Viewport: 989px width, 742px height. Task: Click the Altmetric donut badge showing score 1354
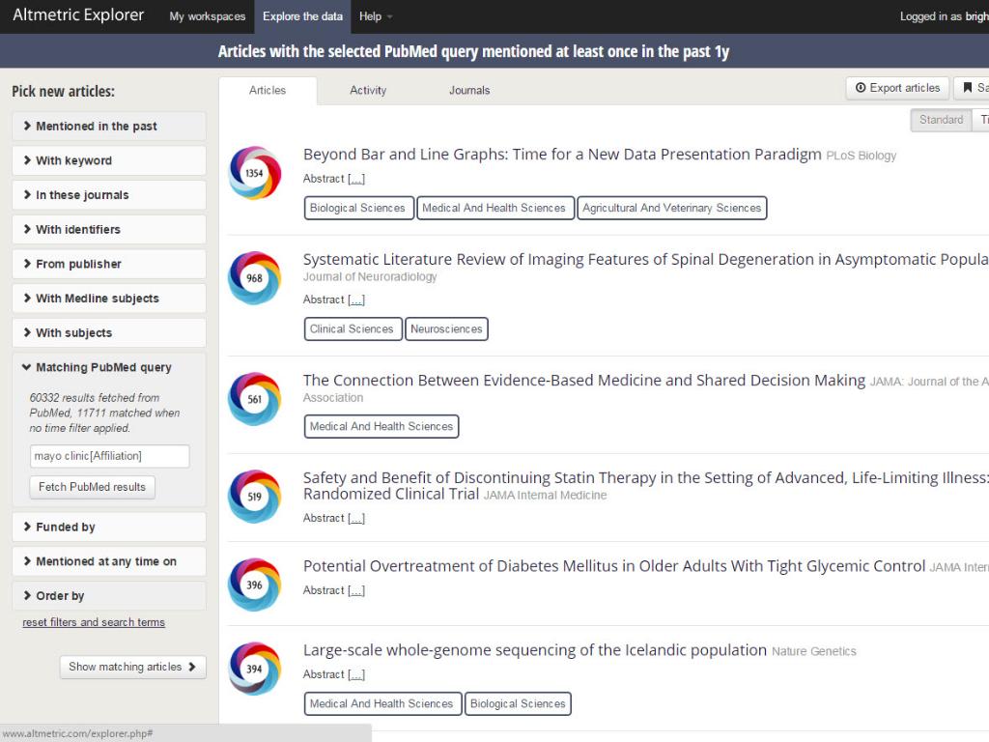coord(254,173)
